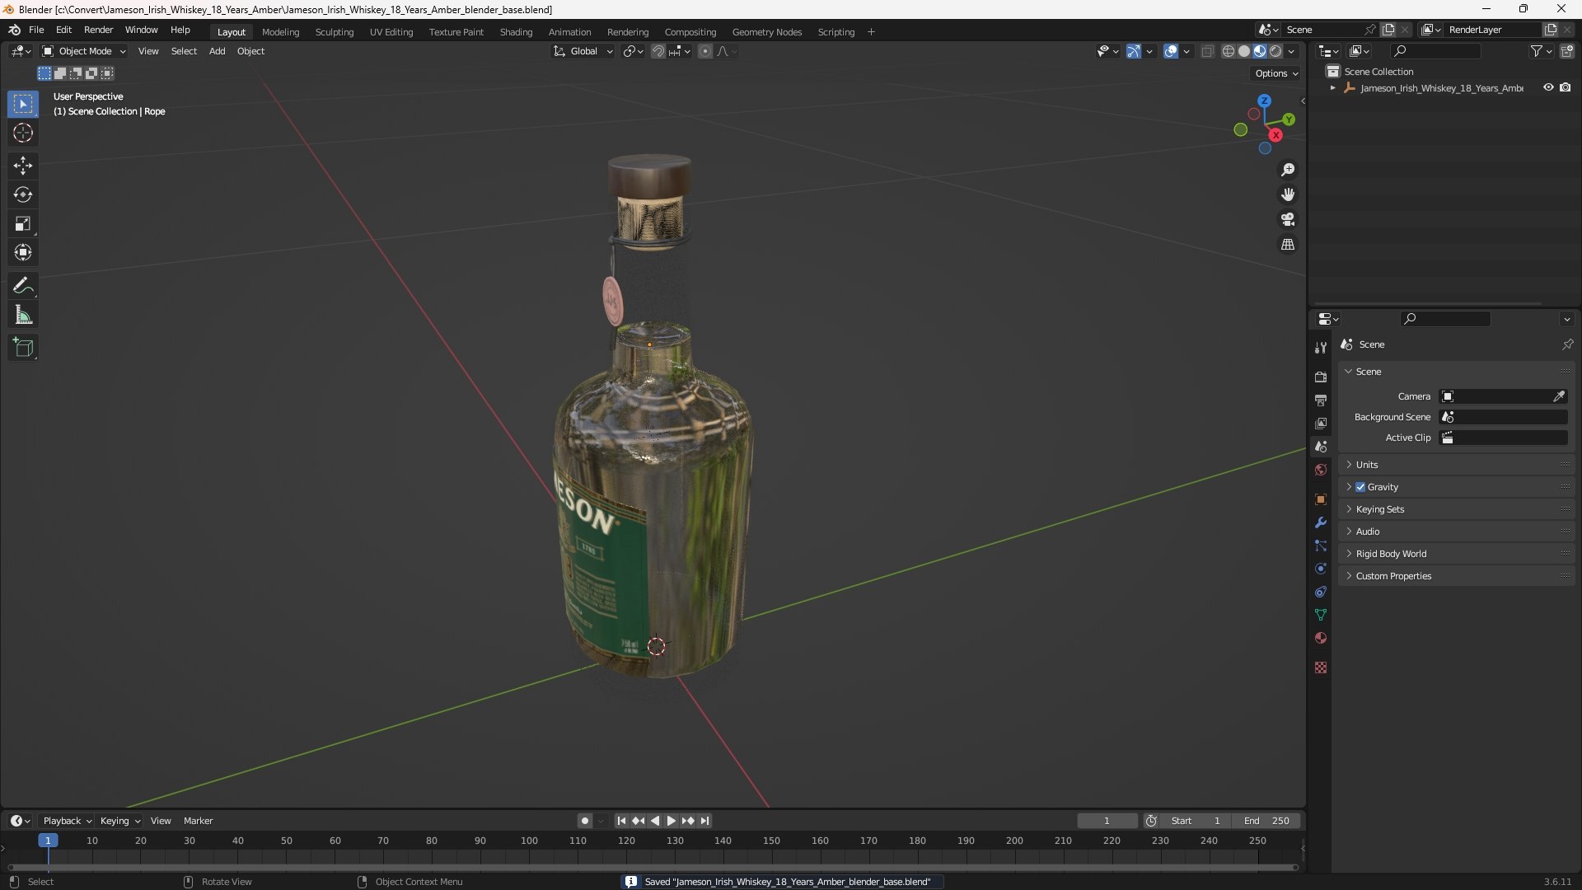Image resolution: width=1582 pixels, height=890 pixels.
Task: Select the Transform tool
Action: [23, 252]
